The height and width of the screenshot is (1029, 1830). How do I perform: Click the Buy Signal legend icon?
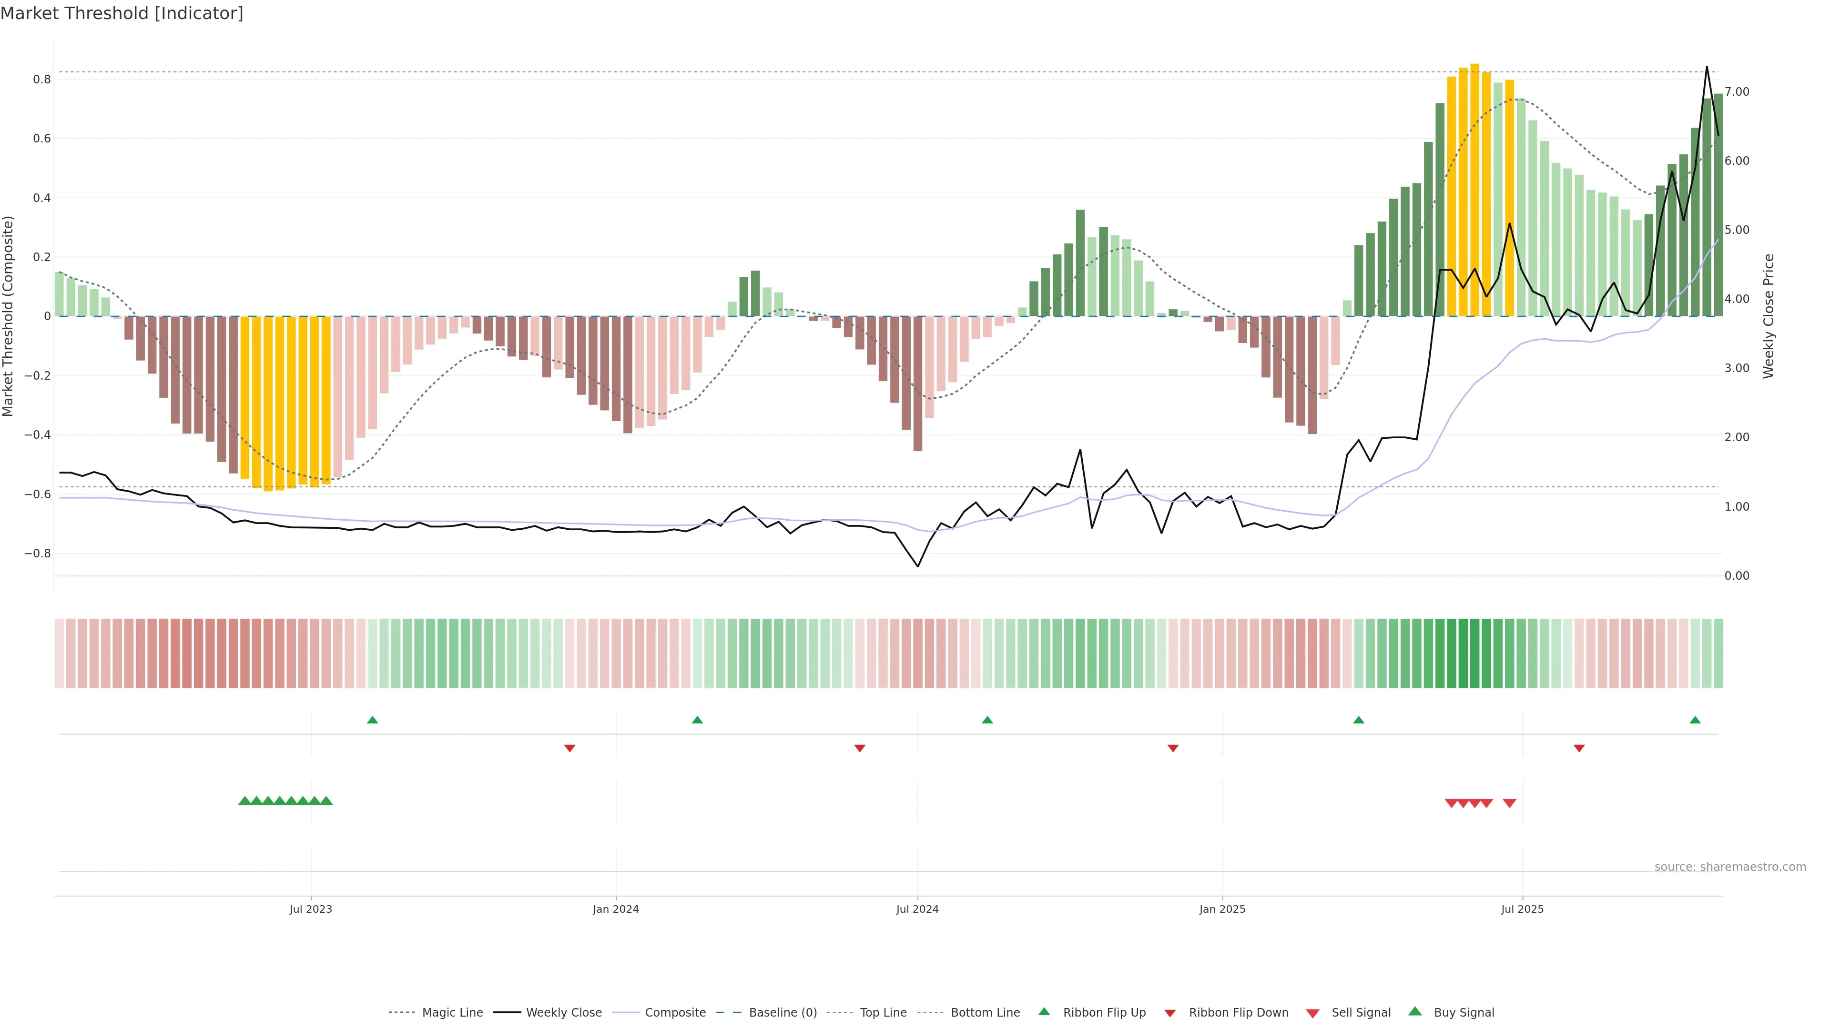pos(1415,1011)
